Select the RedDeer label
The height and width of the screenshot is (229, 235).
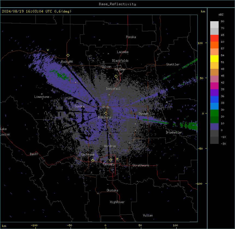(x=120, y=69)
